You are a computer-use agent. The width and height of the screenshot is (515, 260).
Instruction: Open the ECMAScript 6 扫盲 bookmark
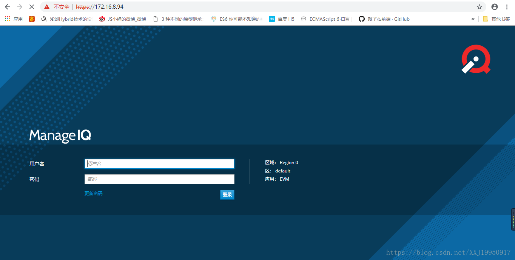click(325, 19)
